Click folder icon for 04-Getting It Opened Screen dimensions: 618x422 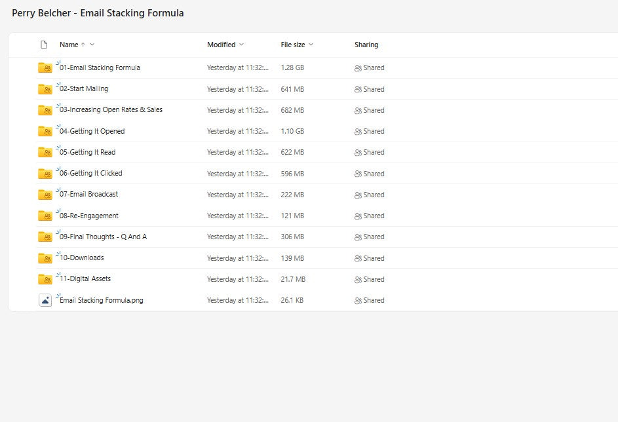coord(45,131)
